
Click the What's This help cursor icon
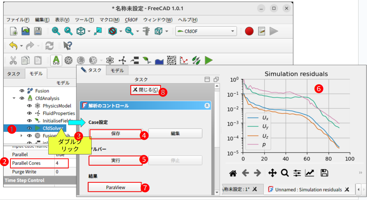click(x=68, y=46)
